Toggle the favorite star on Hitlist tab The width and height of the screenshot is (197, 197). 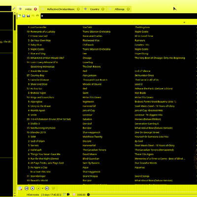click(21, 9)
